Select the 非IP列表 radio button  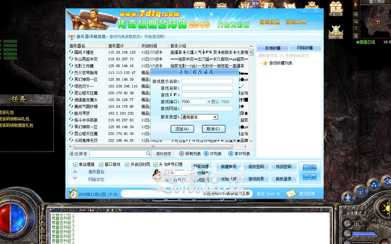coord(231,154)
